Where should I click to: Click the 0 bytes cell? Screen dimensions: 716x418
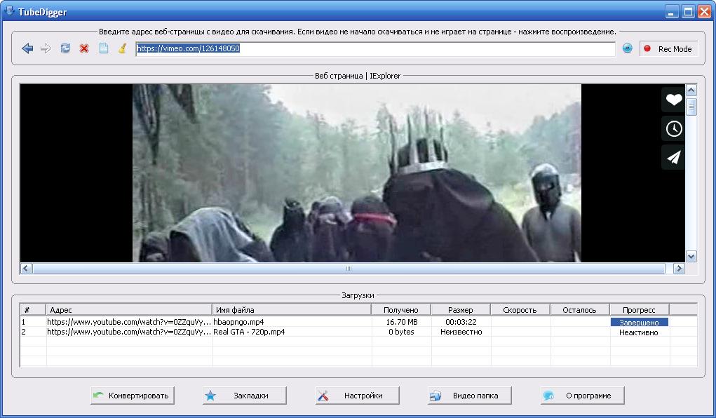coord(401,332)
